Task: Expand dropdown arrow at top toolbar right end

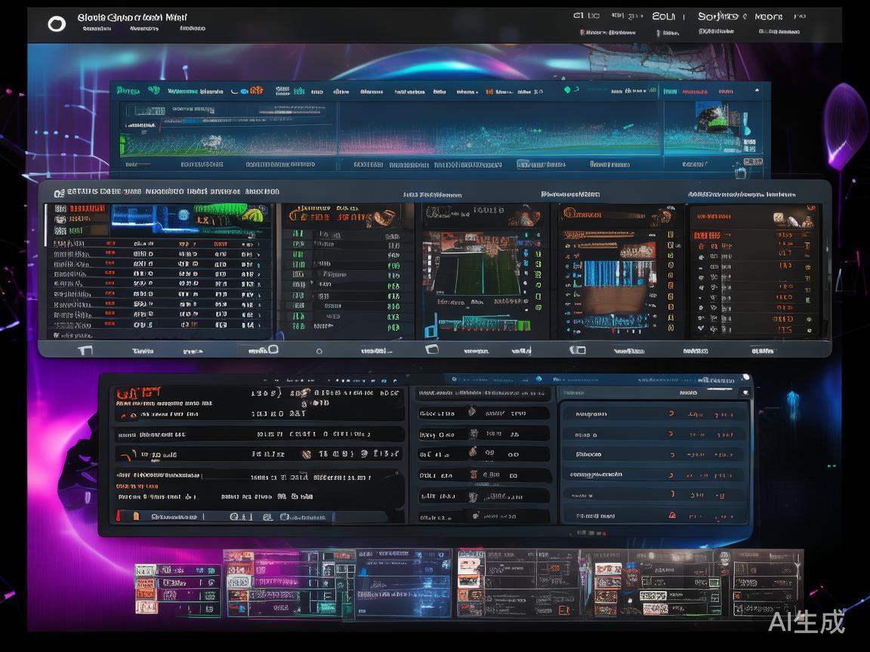Action: (x=757, y=91)
